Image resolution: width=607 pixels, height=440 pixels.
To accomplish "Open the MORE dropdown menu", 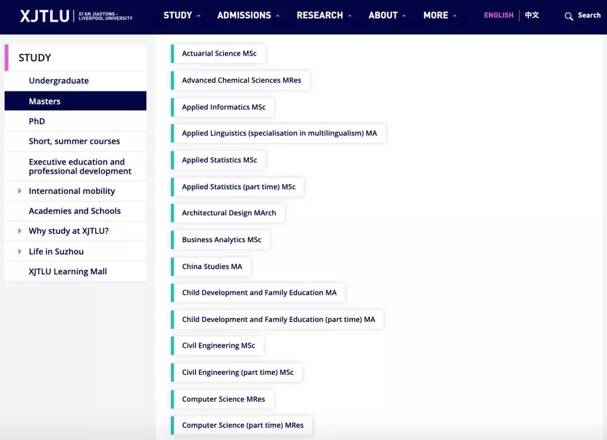I will pos(440,16).
